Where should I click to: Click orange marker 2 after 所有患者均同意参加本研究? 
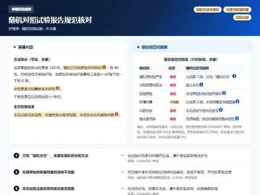tap(58, 88)
